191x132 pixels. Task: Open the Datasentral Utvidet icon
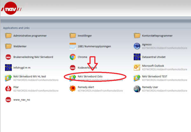[x=137, y=57]
